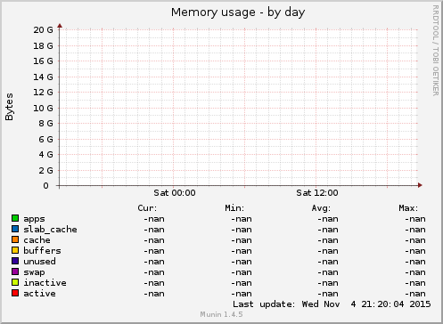Screen dimensions: 443x324
Task: Select the 'active' legend label
Action: (x=39, y=294)
